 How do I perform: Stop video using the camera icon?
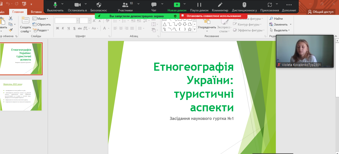click(77, 5)
